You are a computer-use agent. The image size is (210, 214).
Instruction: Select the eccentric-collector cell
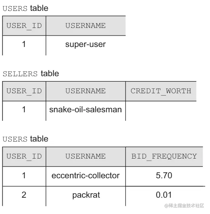coord(86,176)
